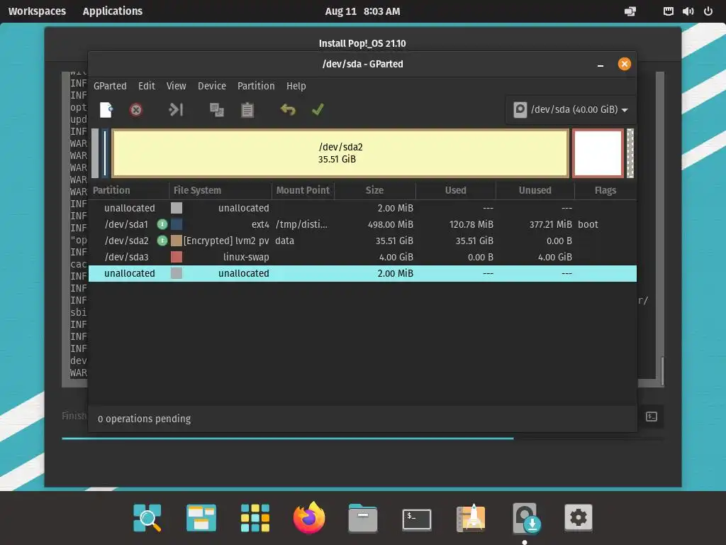Image resolution: width=726 pixels, height=545 pixels.
Task: Click the Resize/Move partition toolbar icon
Action: [x=176, y=110]
